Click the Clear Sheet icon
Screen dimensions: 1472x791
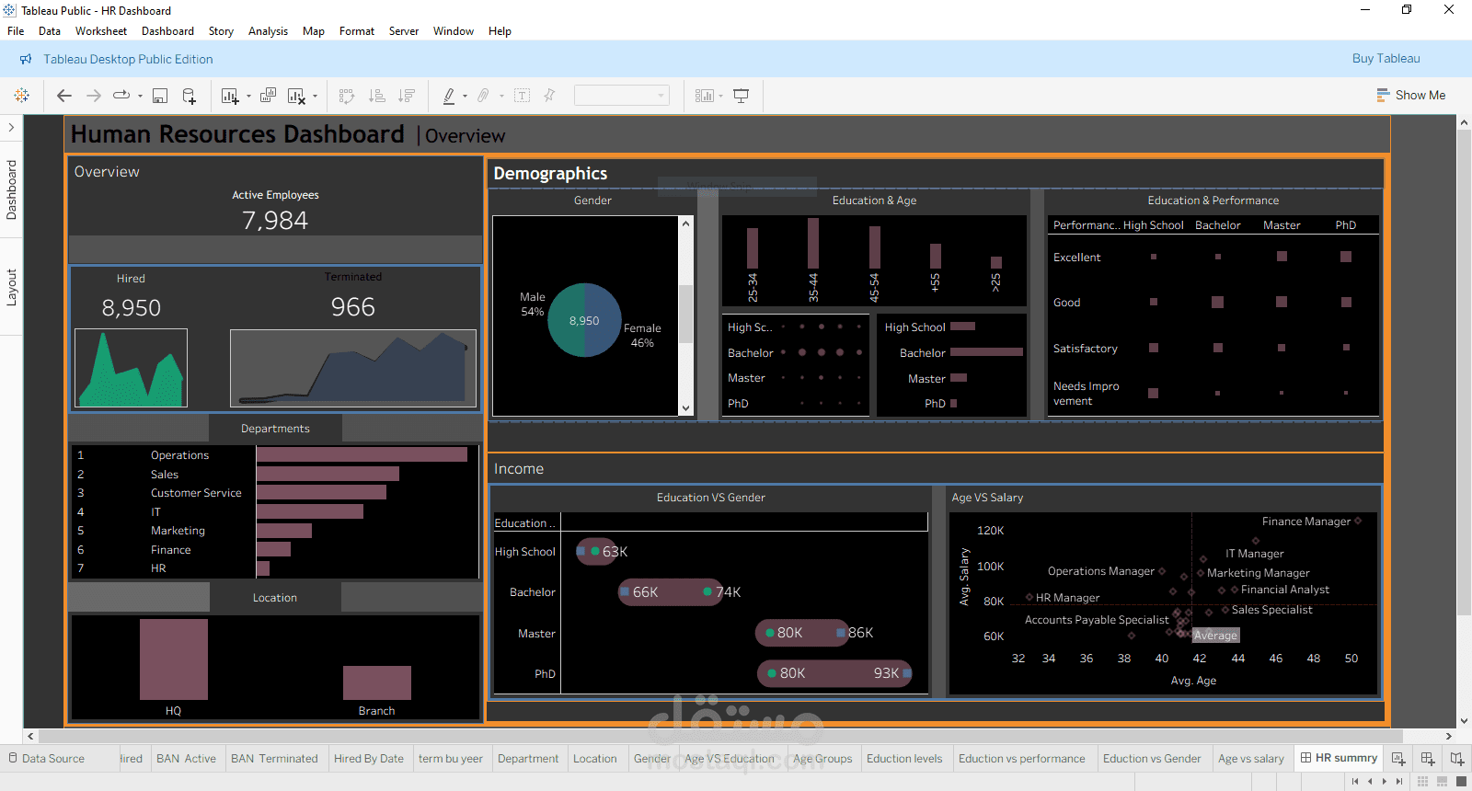pyautogui.click(x=296, y=96)
